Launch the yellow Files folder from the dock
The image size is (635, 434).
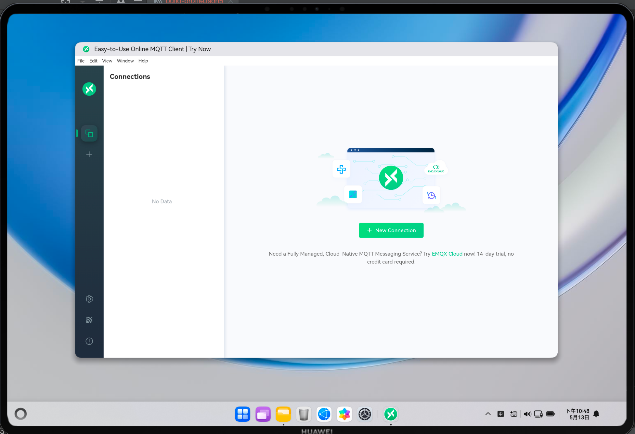pos(283,414)
